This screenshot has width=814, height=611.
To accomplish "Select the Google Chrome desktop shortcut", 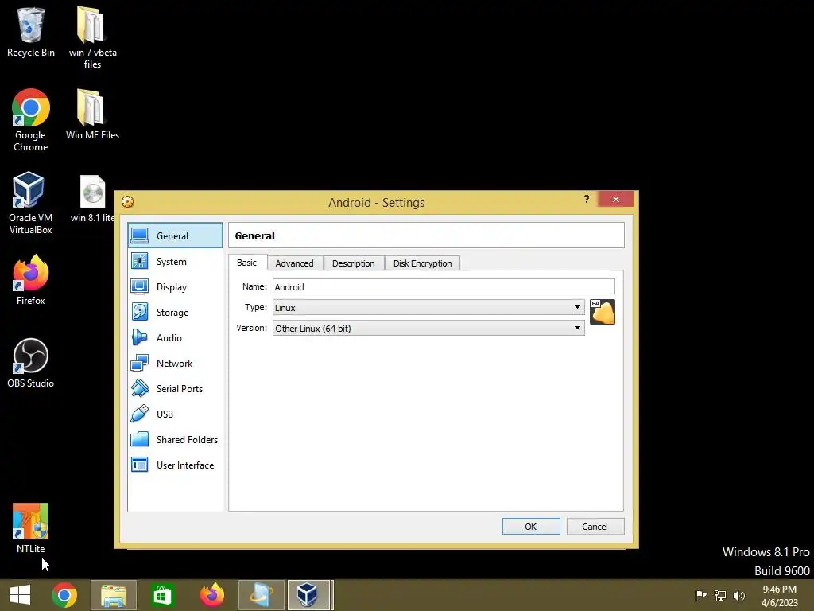I will 31,121.
